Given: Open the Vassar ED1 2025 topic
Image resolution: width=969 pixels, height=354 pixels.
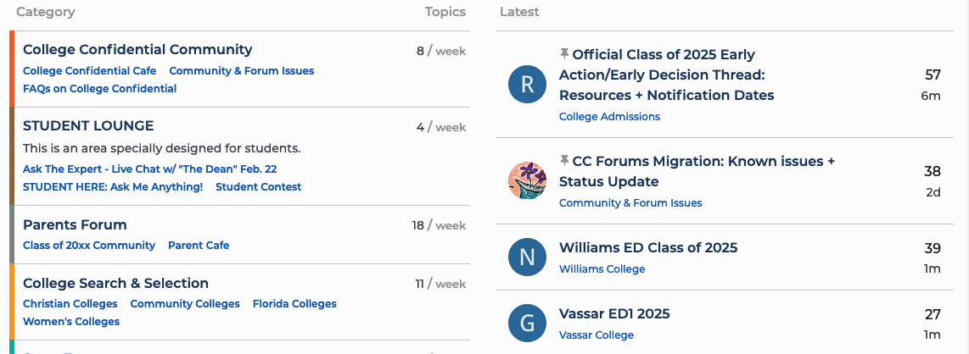Looking at the screenshot, I should [614, 314].
